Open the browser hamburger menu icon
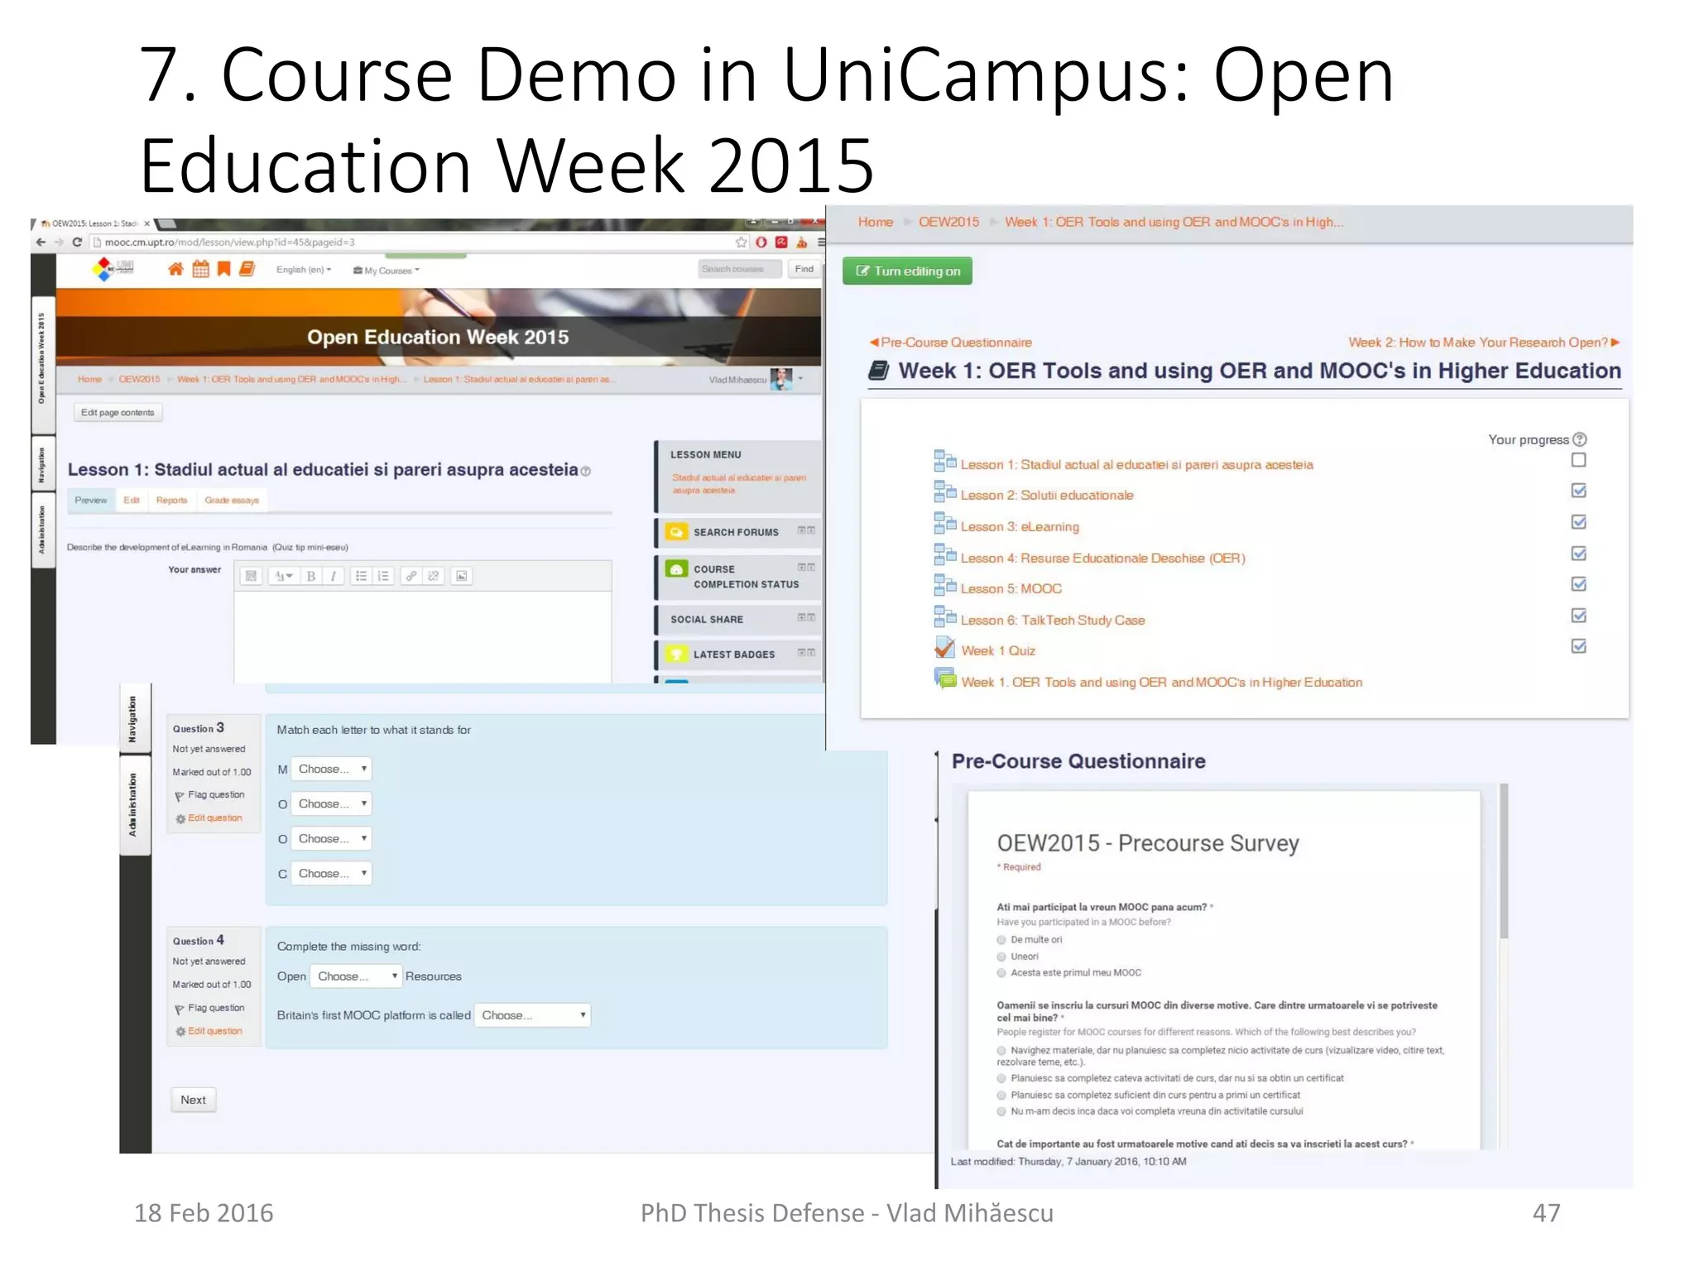The image size is (1695, 1271). coord(820,242)
